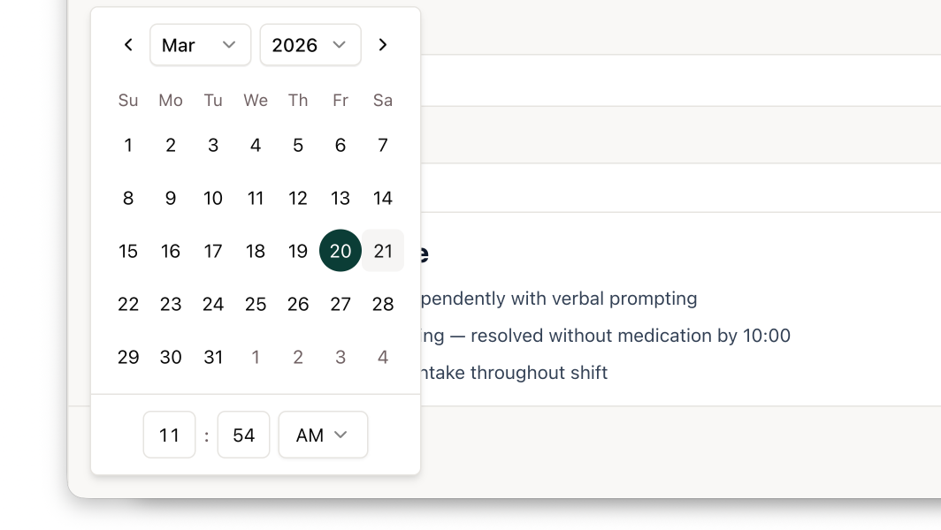Select March 7 Saturday cell
941x530 pixels.
click(383, 145)
